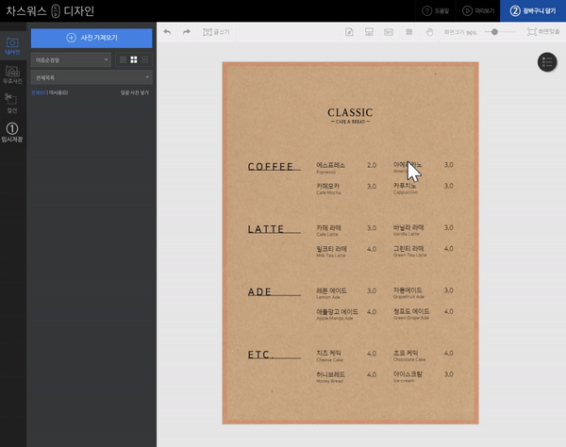Select the 치즈 케익 Cheese Cake item

[x=329, y=356]
